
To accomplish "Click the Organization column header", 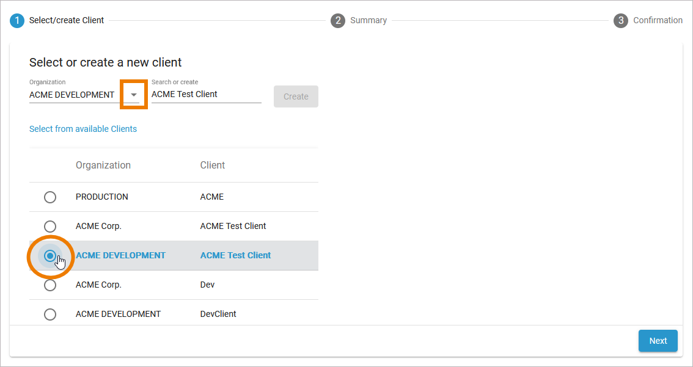I will (x=103, y=165).
